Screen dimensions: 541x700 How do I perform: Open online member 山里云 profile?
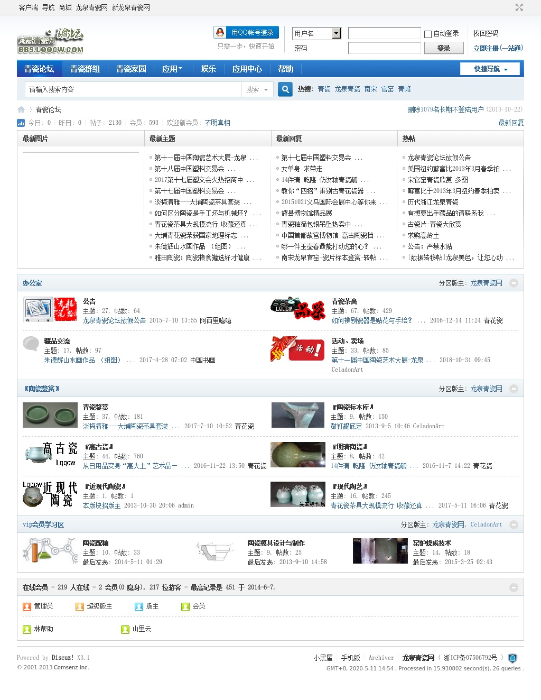142,629
